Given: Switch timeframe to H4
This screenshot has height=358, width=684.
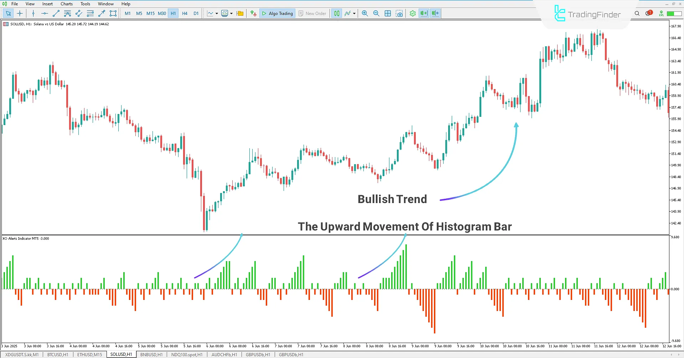Looking at the screenshot, I should [x=185, y=13].
